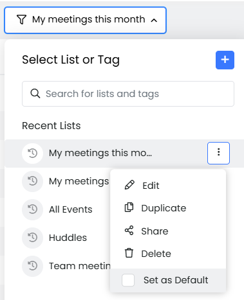This screenshot has height=300, width=244.
Task: Click the Share nodes icon
Action: point(129,231)
